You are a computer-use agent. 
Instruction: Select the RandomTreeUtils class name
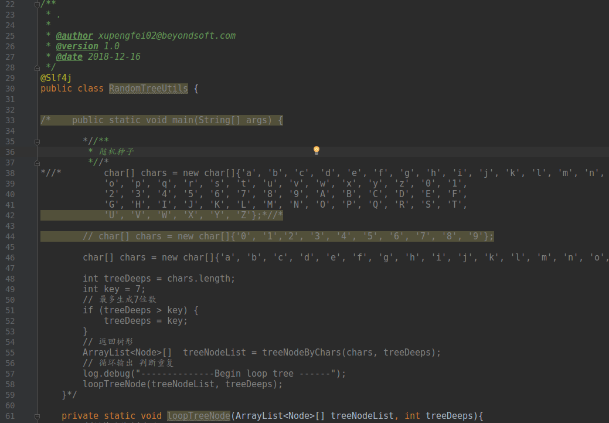148,89
